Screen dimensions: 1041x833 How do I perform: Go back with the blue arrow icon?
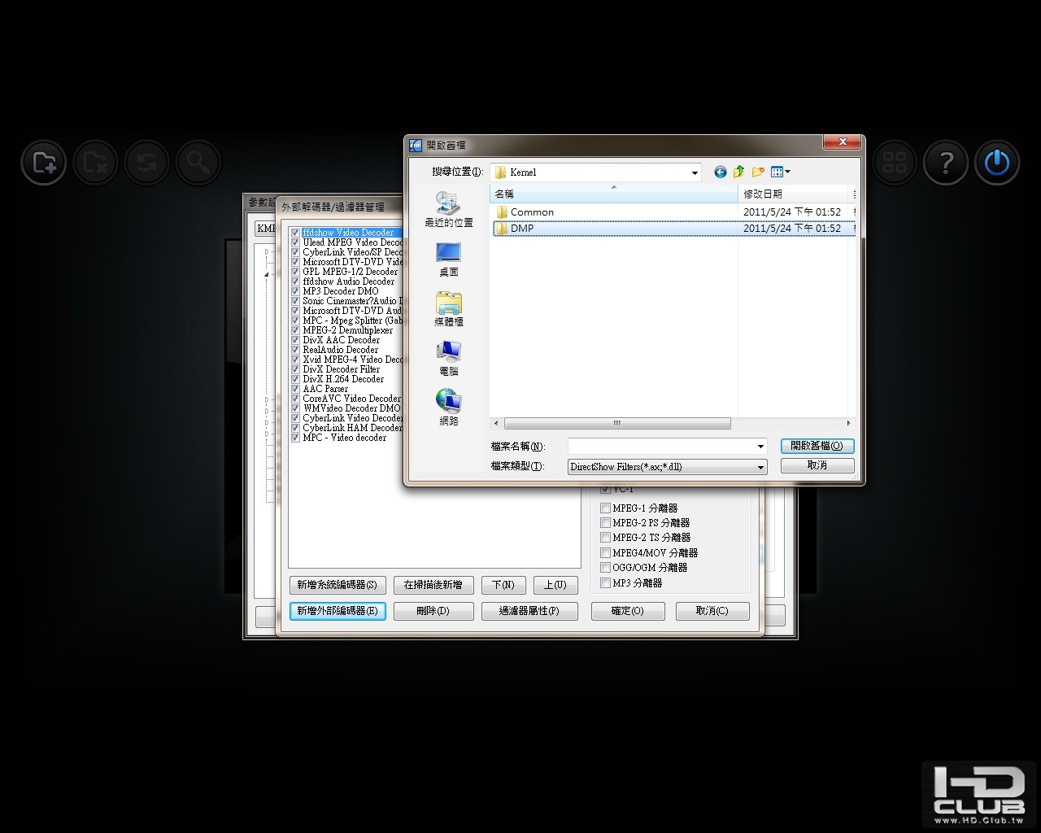[x=720, y=172]
